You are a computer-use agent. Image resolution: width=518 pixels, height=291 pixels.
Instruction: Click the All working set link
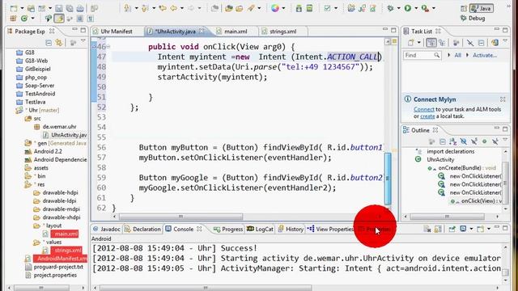pyautogui.click(x=457, y=55)
